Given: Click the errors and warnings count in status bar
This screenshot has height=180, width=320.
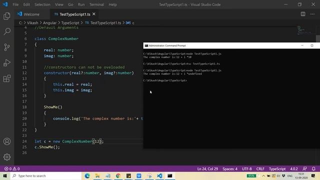Looking at the screenshot, I should click(x=12, y=169).
